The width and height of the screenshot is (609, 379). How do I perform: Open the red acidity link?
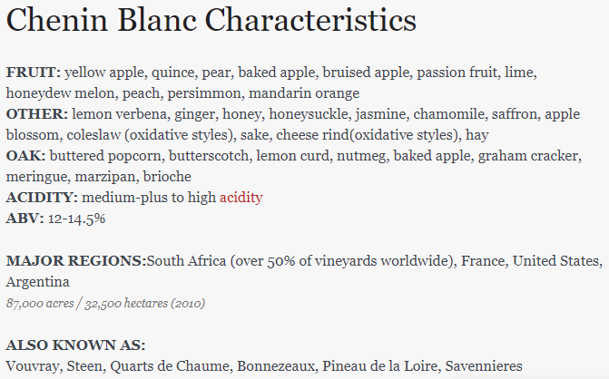(x=241, y=197)
